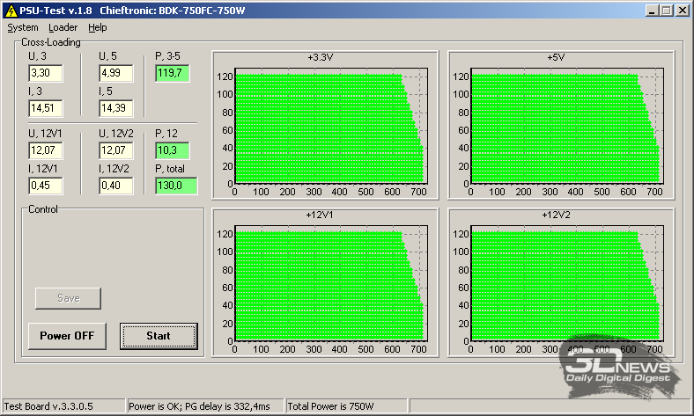694x416 pixels.
Task: Focus the U, 5 voltage field
Action: [115, 73]
